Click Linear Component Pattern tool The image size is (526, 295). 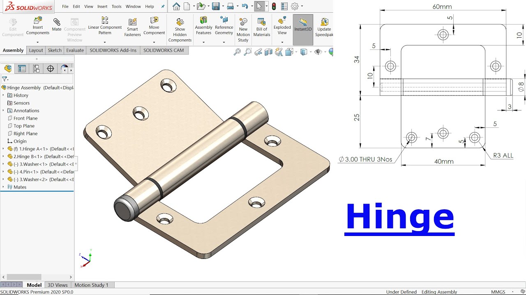point(105,26)
